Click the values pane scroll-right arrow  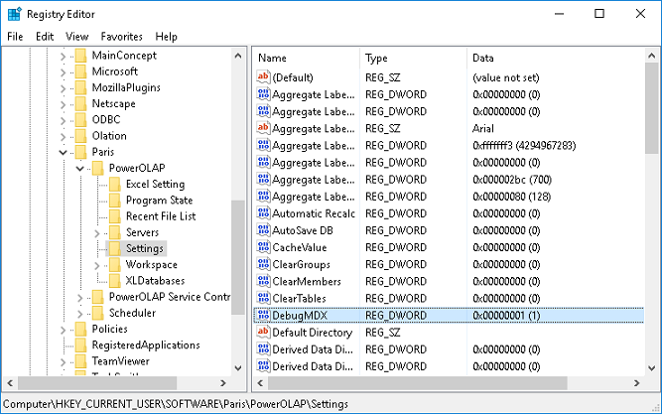[636, 383]
